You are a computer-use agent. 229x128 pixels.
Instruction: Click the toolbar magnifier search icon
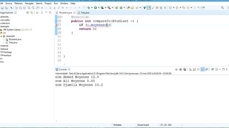223,8
